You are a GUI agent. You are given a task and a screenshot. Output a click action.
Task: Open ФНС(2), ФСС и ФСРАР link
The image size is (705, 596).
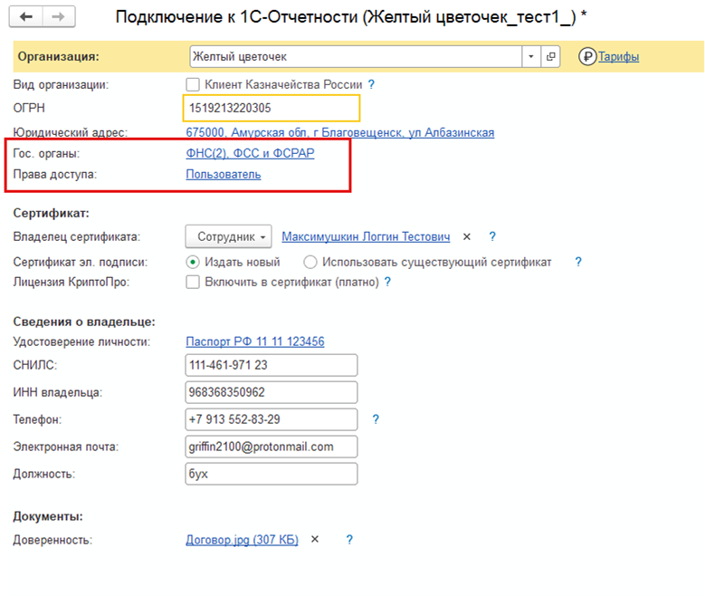coord(250,153)
